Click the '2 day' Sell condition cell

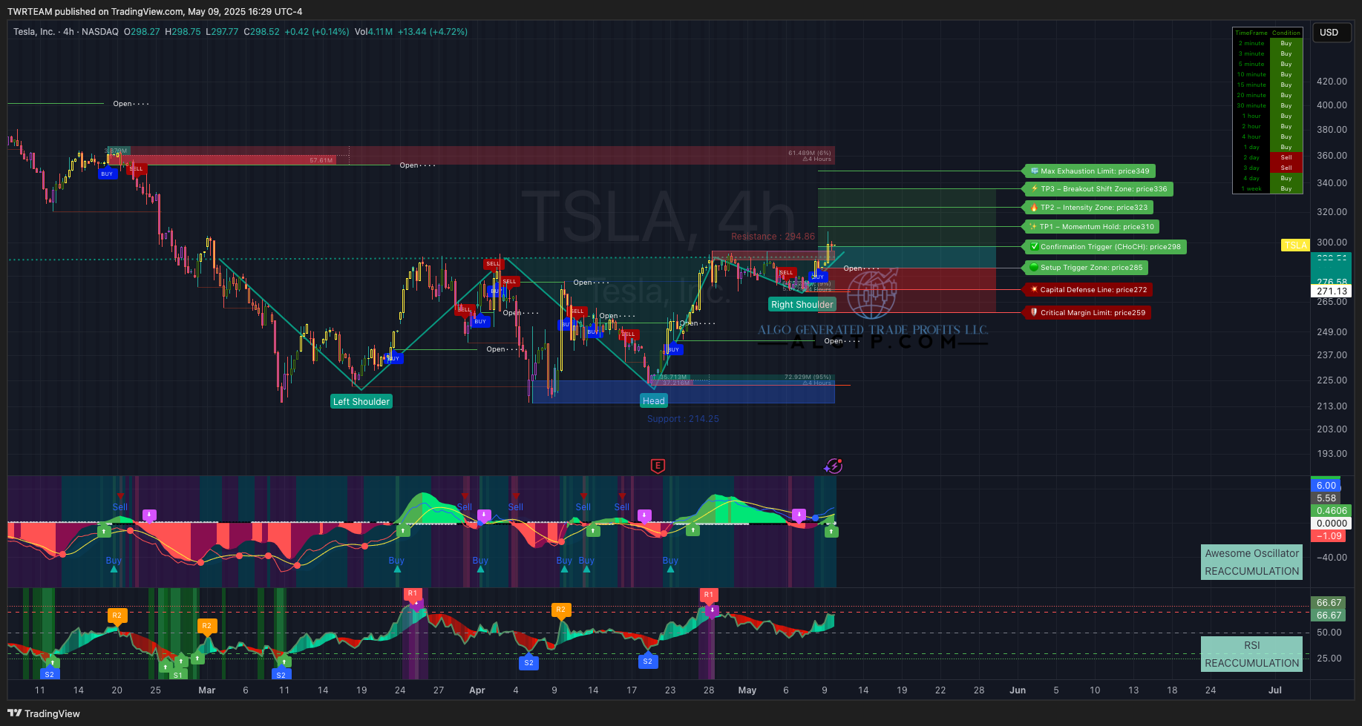(1286, 157)
